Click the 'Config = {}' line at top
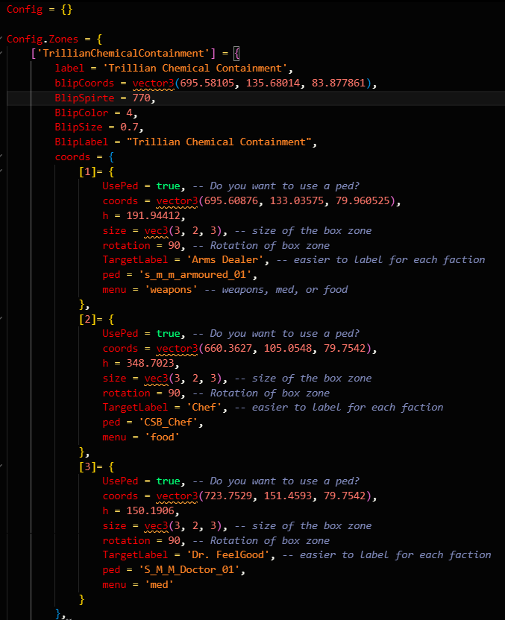The image size is (505, 620). [x=40, y=9]
